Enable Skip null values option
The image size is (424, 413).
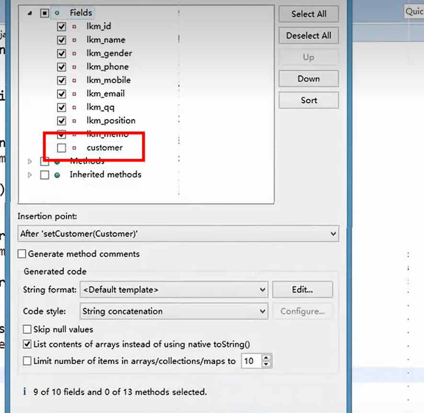27,329
